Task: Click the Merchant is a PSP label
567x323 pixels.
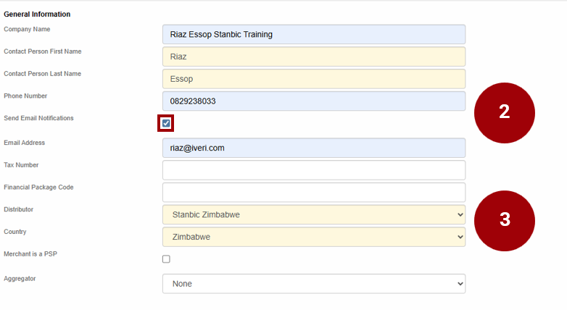Action: [x=30, y=254]
